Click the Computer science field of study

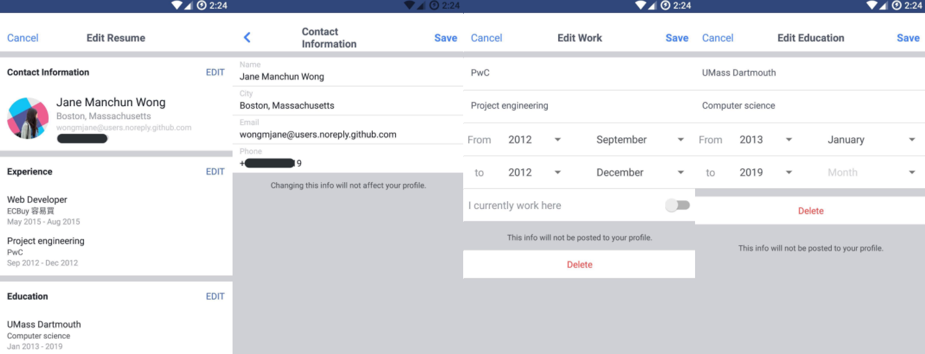pyautogui.click(x=810, y=105)
